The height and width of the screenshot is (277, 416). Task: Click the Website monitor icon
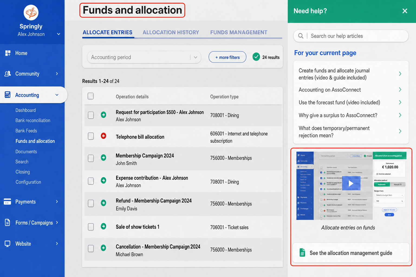click(x=8, y=244)
